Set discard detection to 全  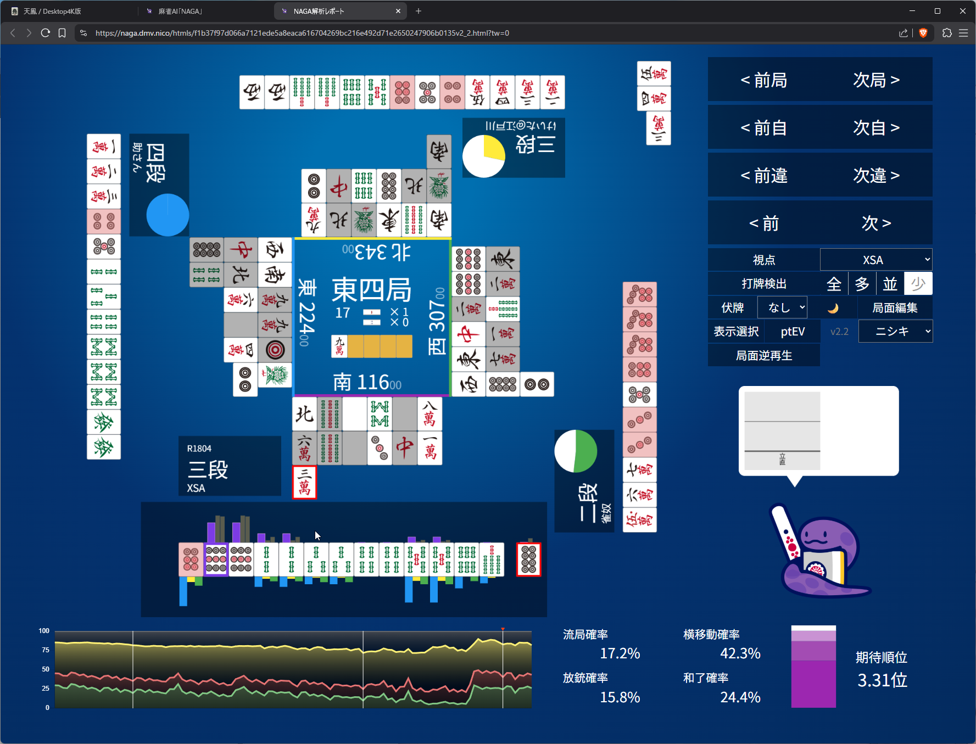tap(834, 284)
